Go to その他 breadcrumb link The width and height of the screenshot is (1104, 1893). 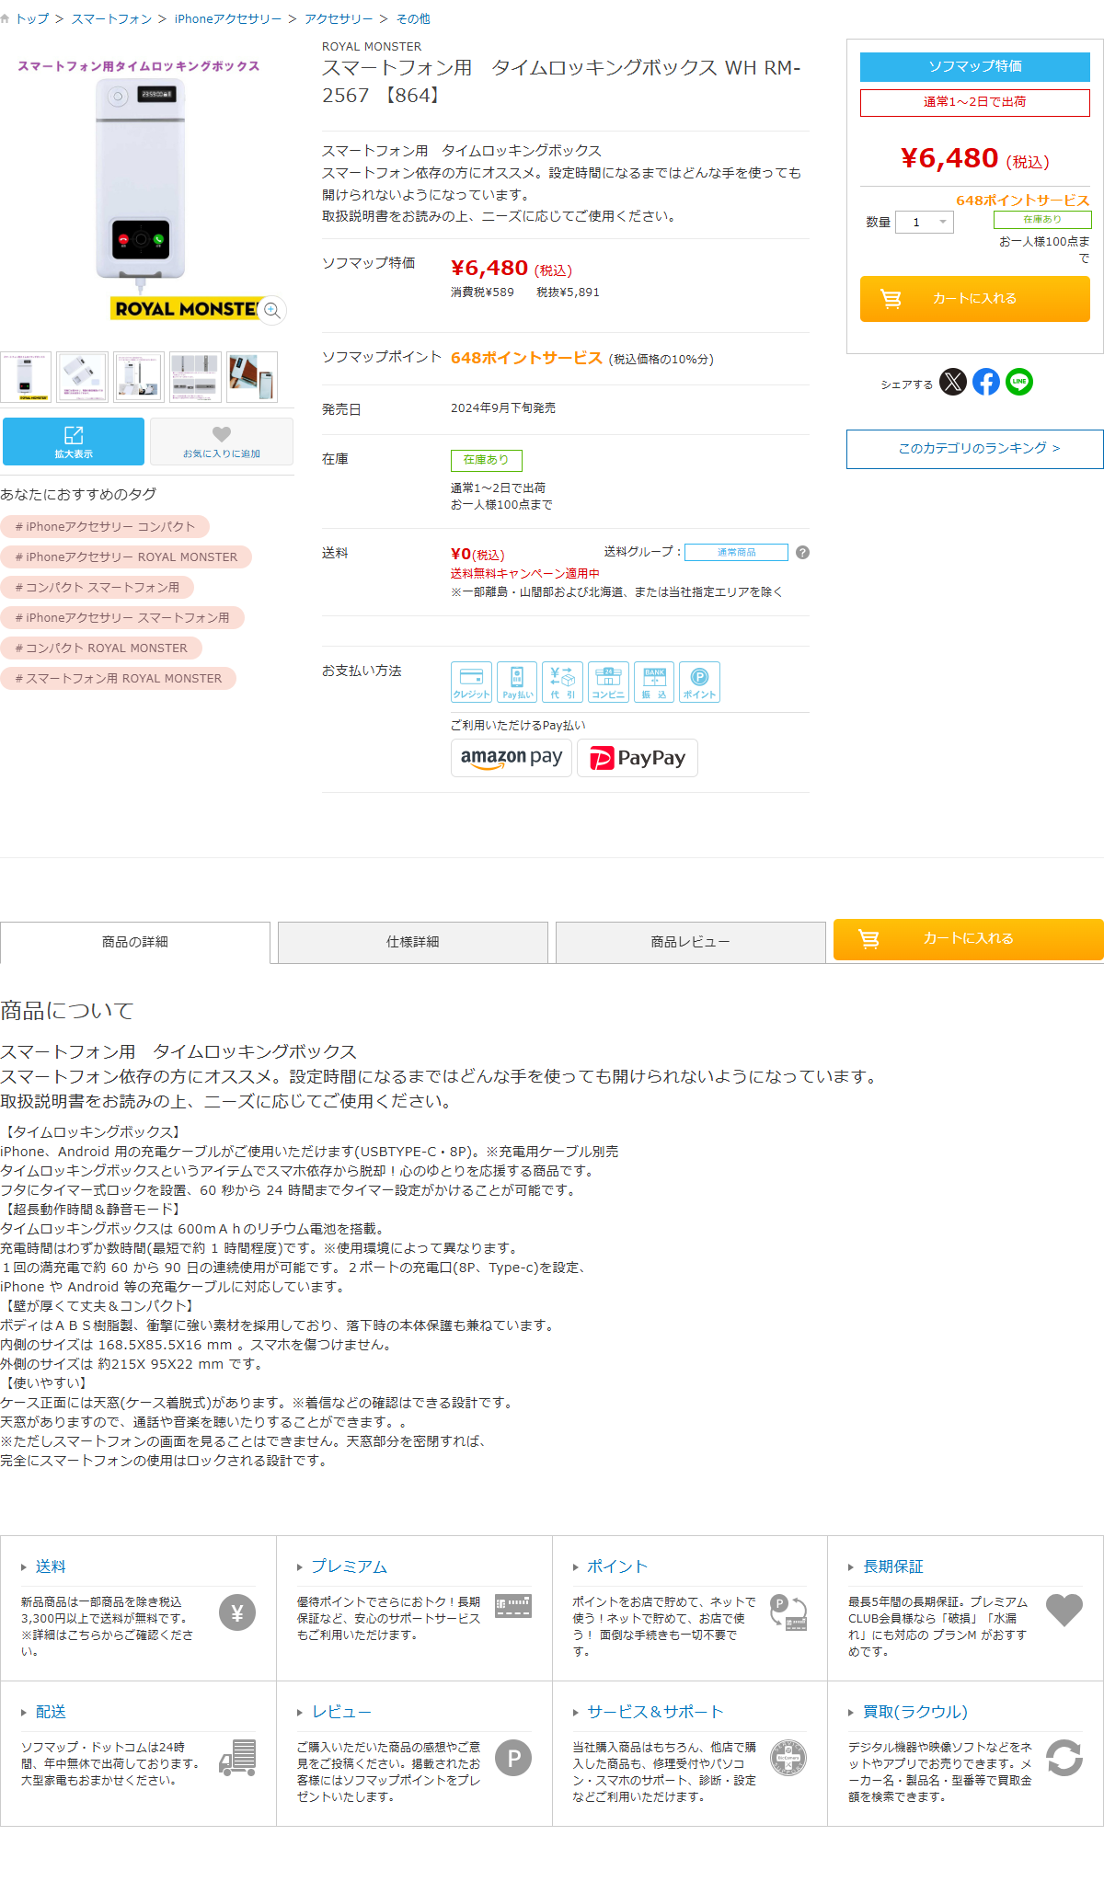point(413,18)
